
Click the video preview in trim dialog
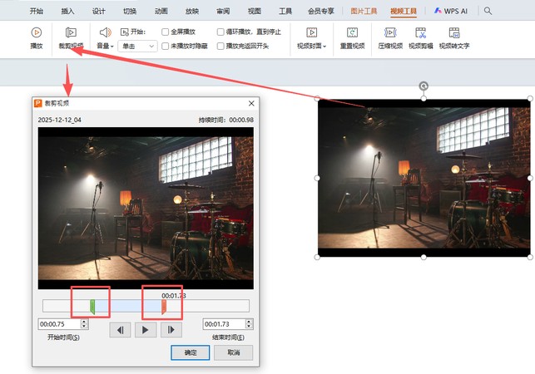pos(146,209)
